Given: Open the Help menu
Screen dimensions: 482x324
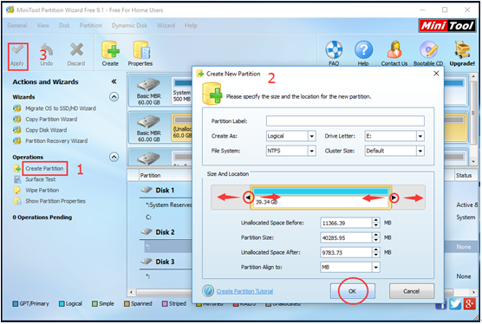Looking at the screenshot, I should [x=191, y=25].
